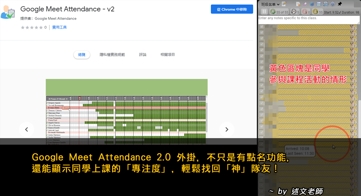Switch to the 總覽 tab
Viewport: 361px width, 196px height.
pos(82,55)
